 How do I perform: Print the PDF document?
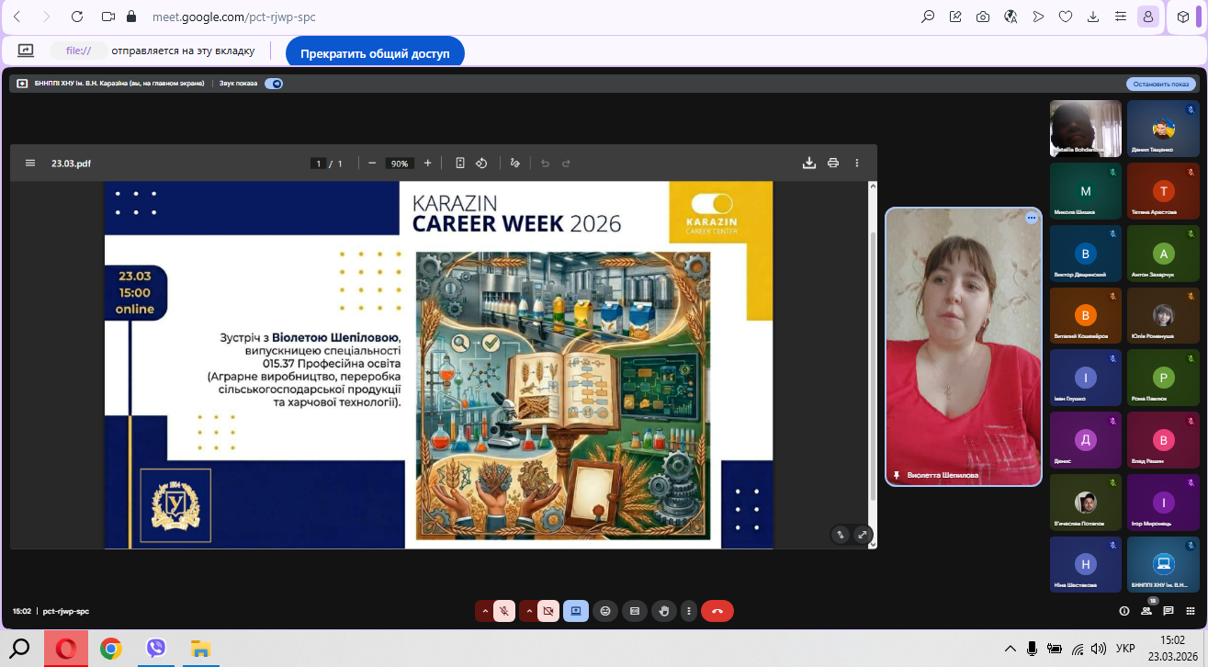coord(833,164)
